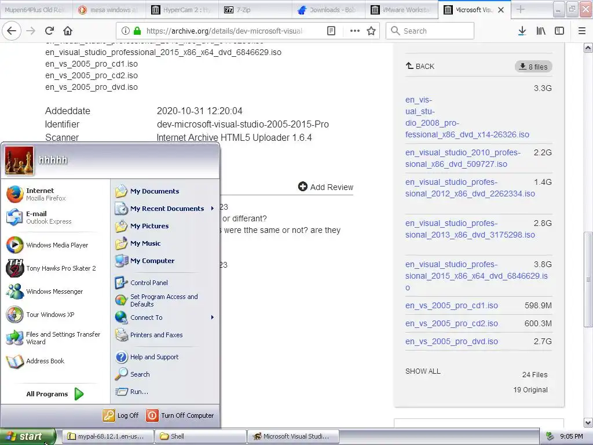This screenshot has height=445, width=593.
Task: Close the Microsoft Visual tab
Action: pyautogui.click(x=501, y=10)
